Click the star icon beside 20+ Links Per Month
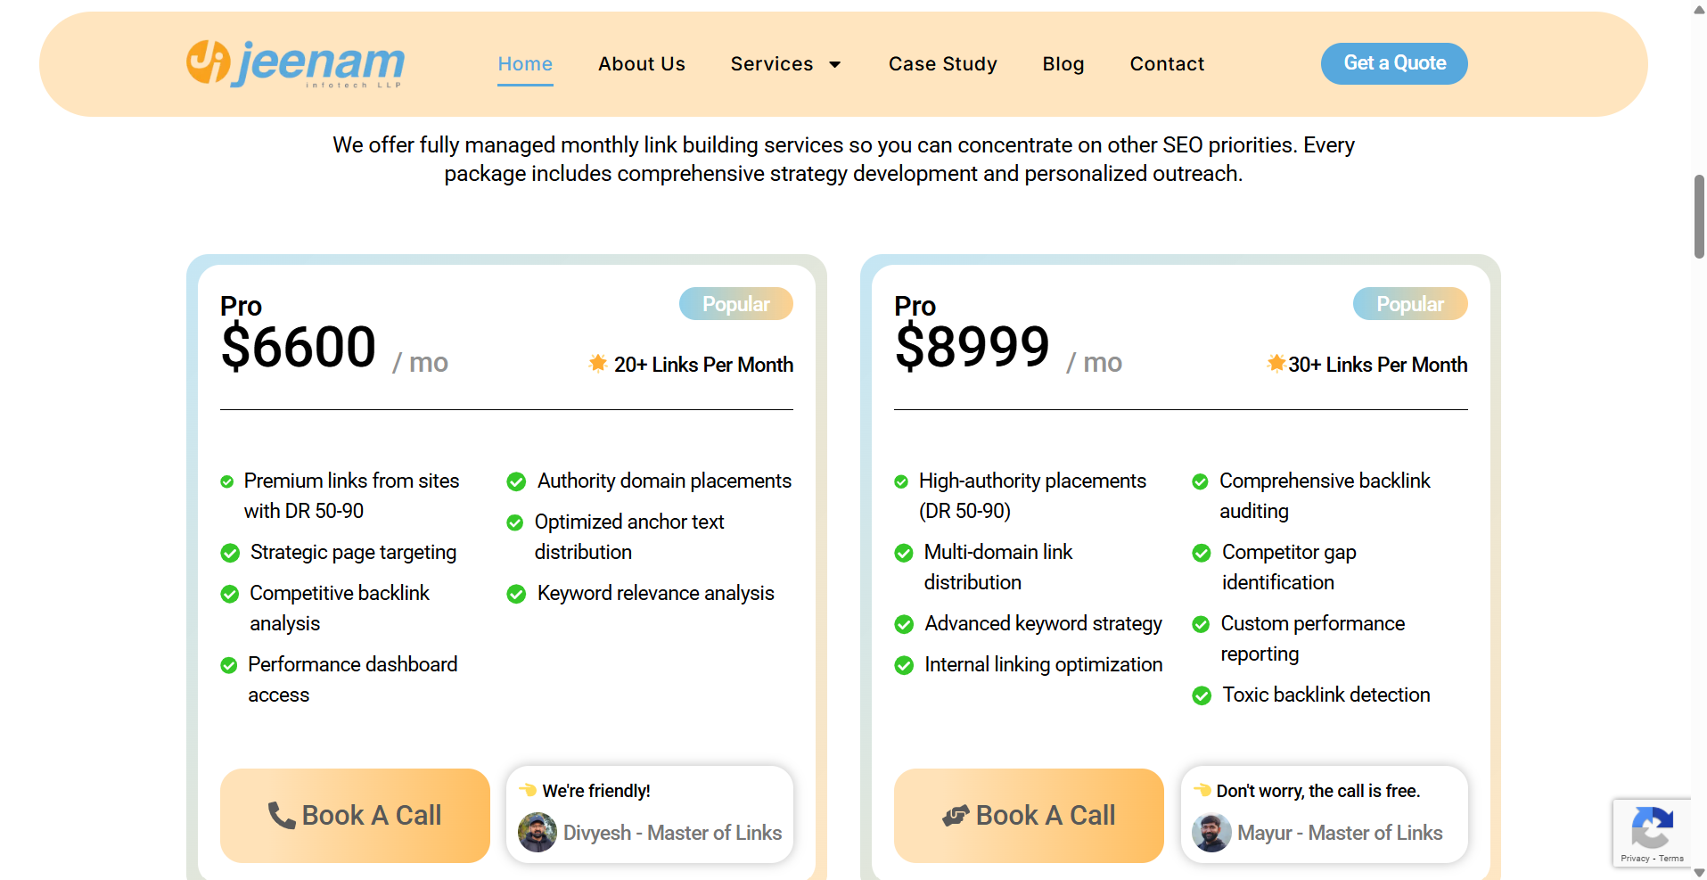Image resolution: width=1707 pixels, height=880 pixels. click(596, 363)
